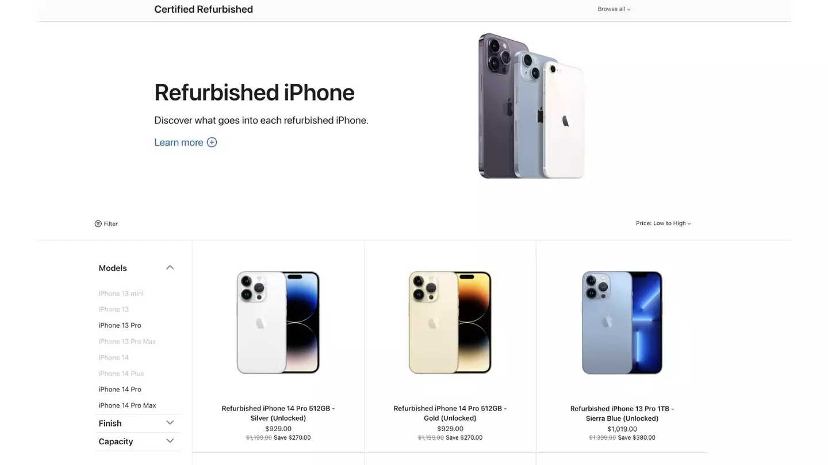Click the hero image of three iPhones
828x465 pixels.
pyautogui.click(x=531, y=106)
